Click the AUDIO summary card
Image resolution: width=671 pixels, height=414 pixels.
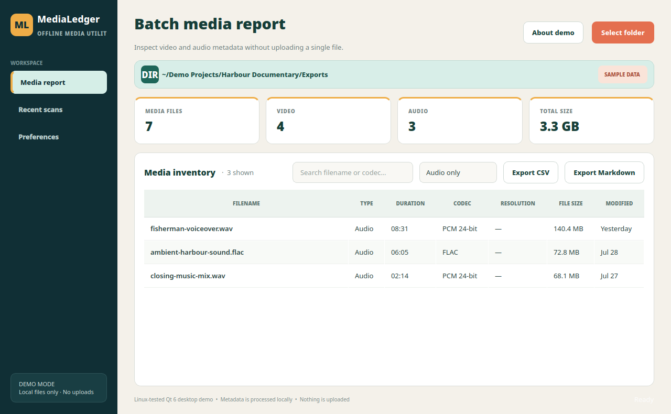pyautogui.click(x=460, y=121)
